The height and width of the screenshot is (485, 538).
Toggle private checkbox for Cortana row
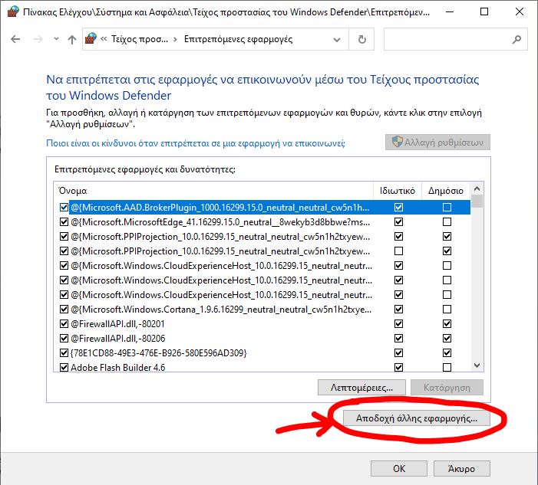coord(398,310)
